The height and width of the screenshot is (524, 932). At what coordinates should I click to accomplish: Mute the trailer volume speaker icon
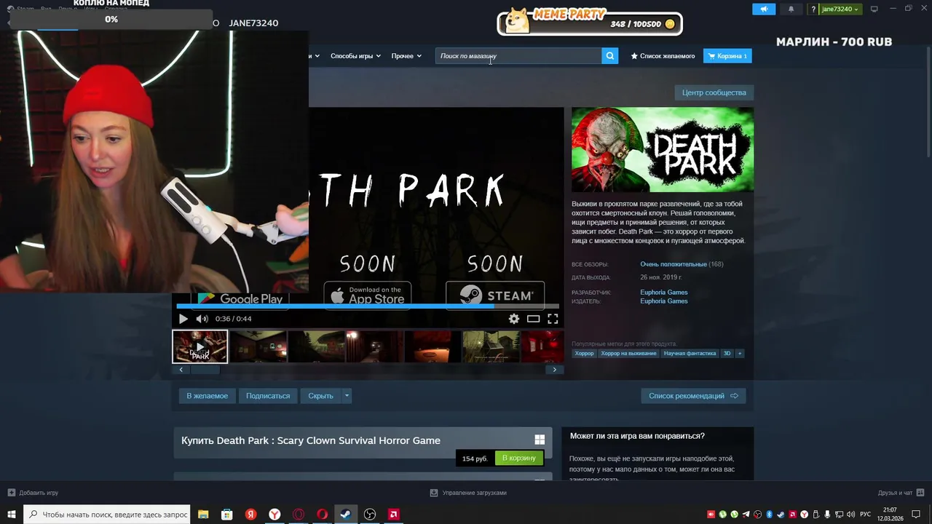pyautogui.click(x=202, y=319)
